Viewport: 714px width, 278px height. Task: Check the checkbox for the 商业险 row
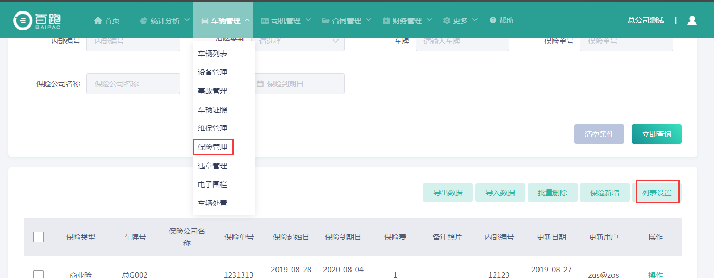(x=39, y=274)
